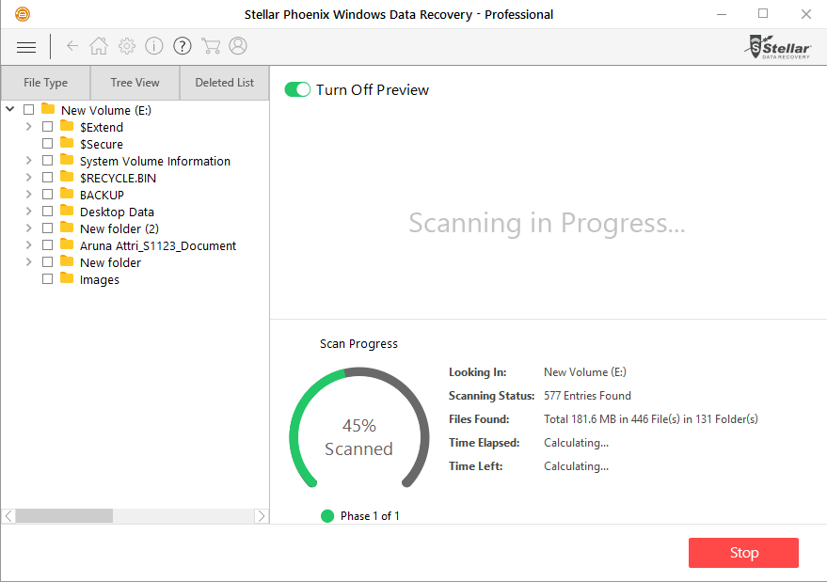Check the New folder (2) checkbox
The image size is (827, 582).
point(47,228)
